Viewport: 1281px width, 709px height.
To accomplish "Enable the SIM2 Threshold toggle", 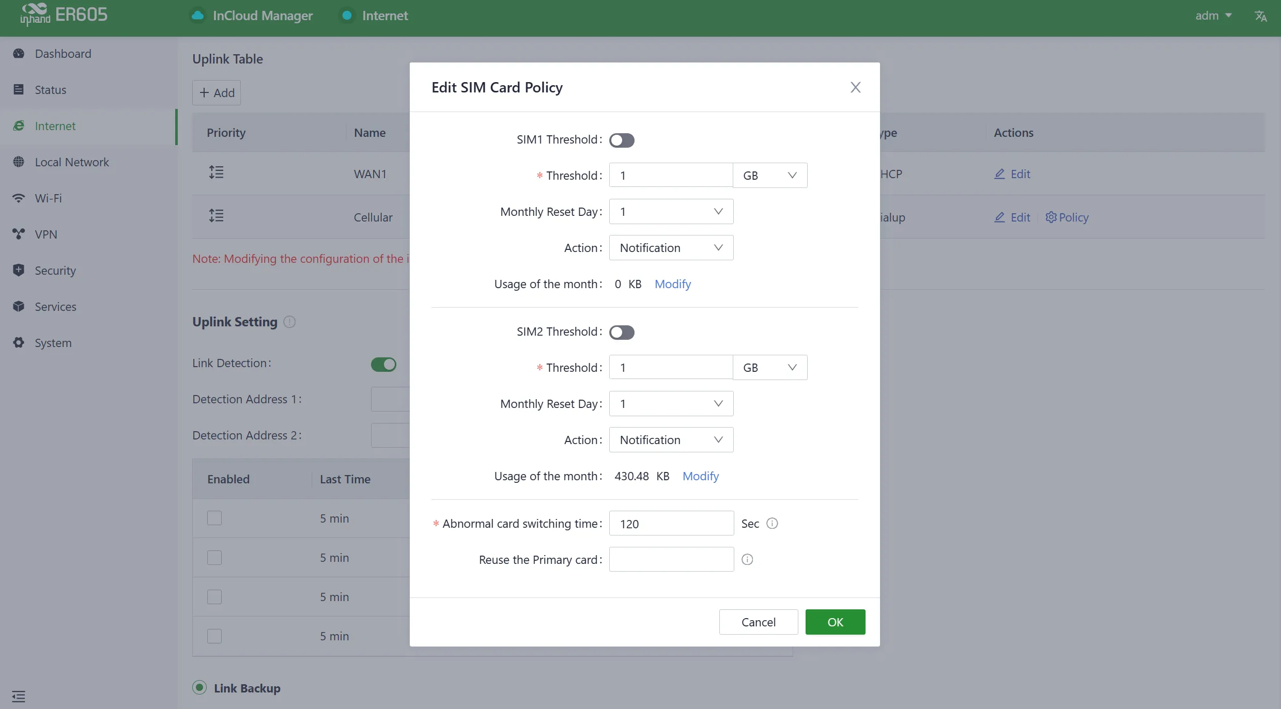I will (622, 332).
